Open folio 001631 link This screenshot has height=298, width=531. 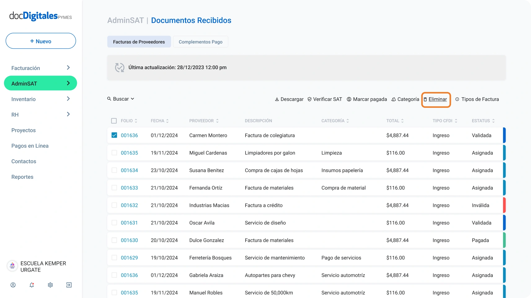(129, 223)
